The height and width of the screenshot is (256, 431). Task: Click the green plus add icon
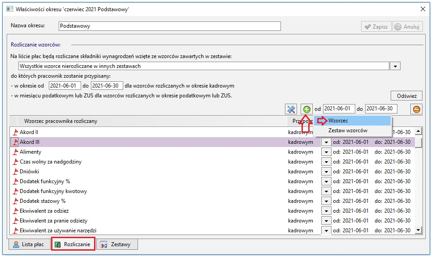click(x=306, y=109)
